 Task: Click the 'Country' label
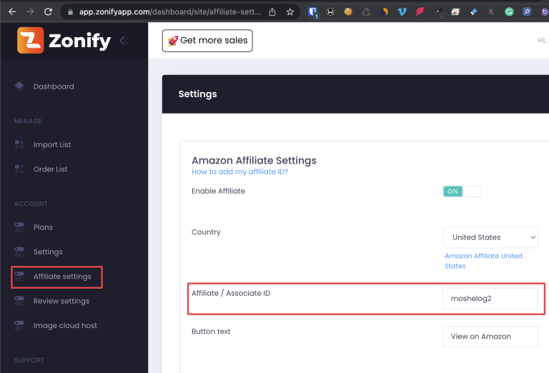point(206,232)
